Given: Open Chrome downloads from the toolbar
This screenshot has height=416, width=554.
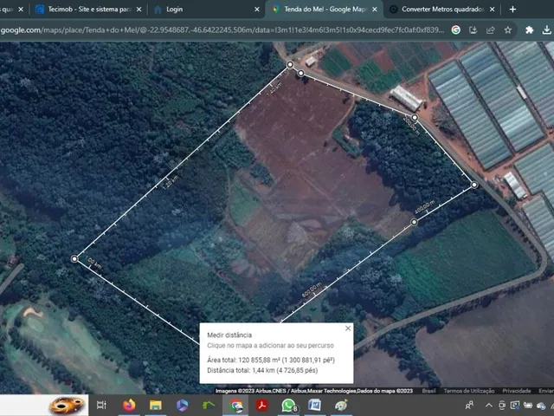Looking at the screenshot, I should point(546,30).
